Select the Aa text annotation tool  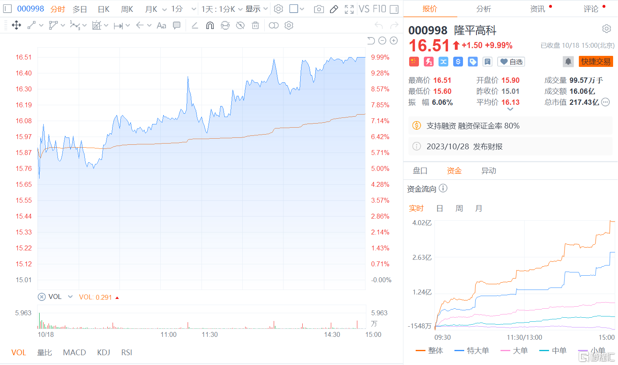click(162, 25)
